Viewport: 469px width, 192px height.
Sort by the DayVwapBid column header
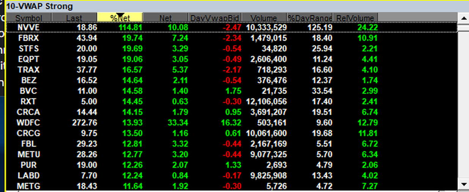pos(215,17)
